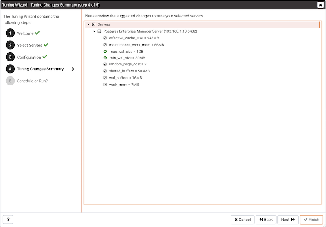Open help with the question mark button
The image size is (326, 227).
pyautogui.click(x=8, y=220)
